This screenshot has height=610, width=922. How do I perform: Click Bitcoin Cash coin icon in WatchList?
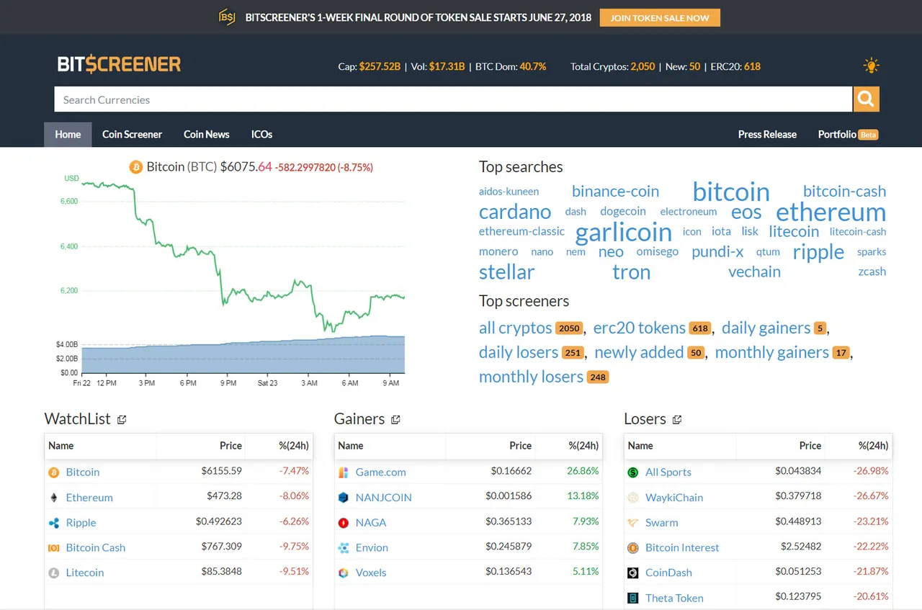click(x=53, y=548)
